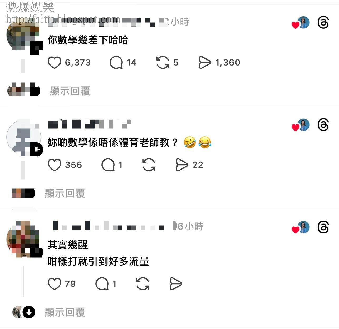Like the comment with 6,373 likes

[x=55, y=63]
